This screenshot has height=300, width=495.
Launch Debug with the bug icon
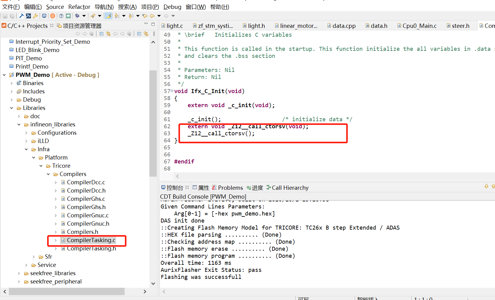[77, 16]
